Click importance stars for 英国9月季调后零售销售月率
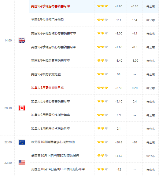Image resolution: width=159 pixels, height=176 pixels. coord(102,6)
